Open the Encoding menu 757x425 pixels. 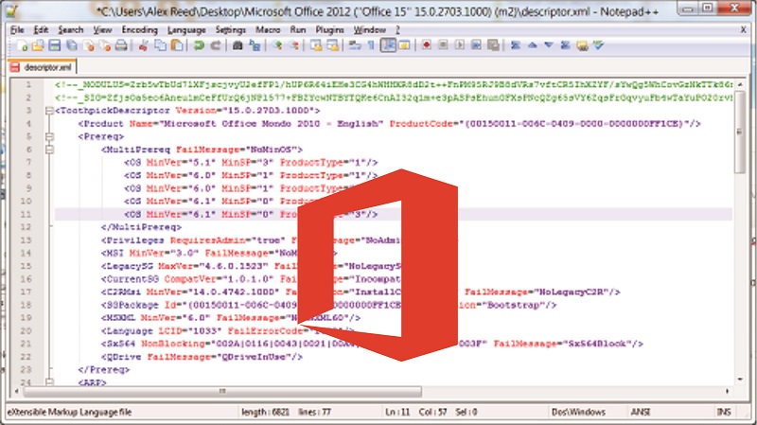pyautogui.click(x=139, y=30)
